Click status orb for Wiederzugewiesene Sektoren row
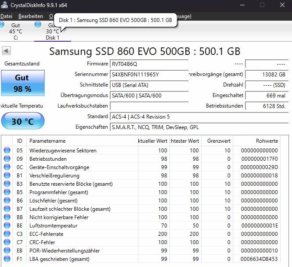The width and height of the screenshot is (292, 267). 7,150
